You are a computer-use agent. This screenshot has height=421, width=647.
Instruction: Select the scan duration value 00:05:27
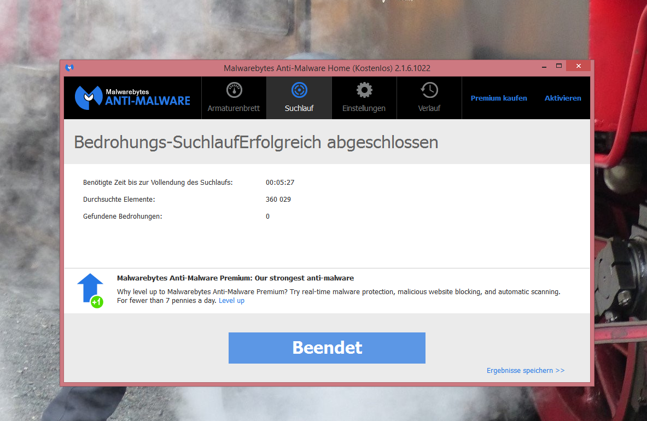tap(280, 182)
